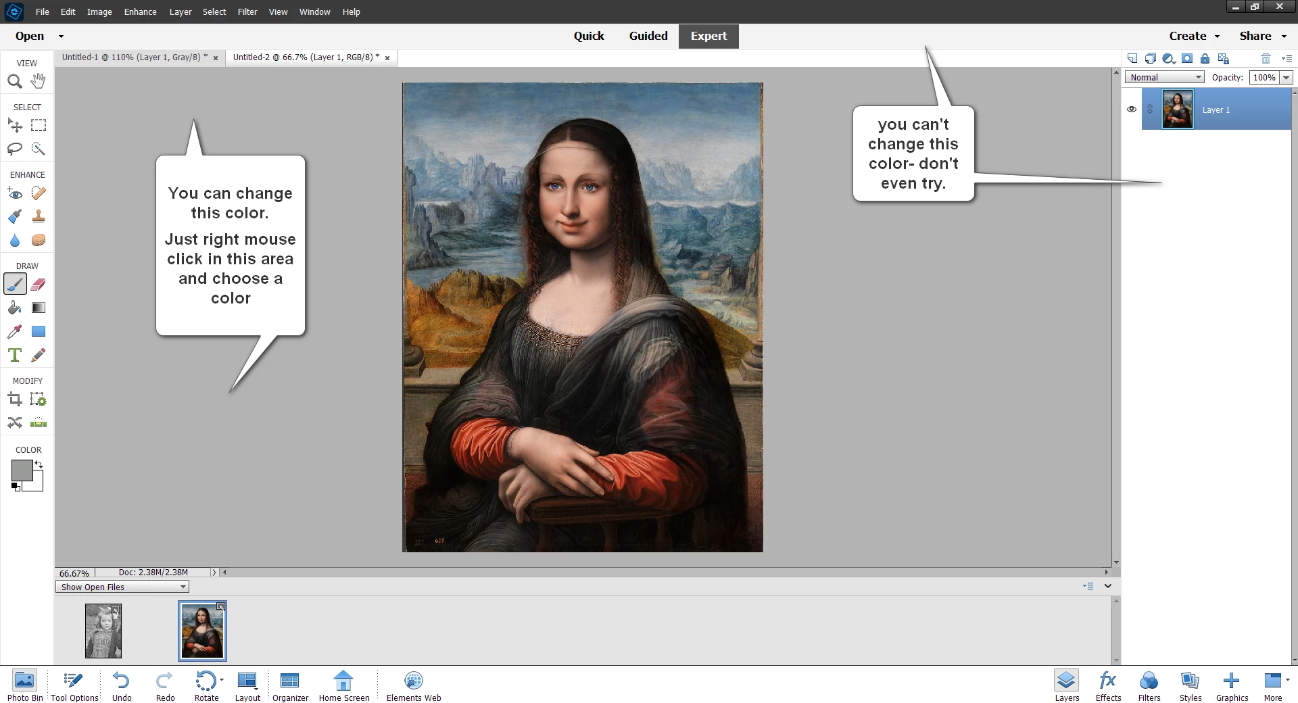Select the Recompose tool
Screen dimensions: 1298x703
pos(39,399)
